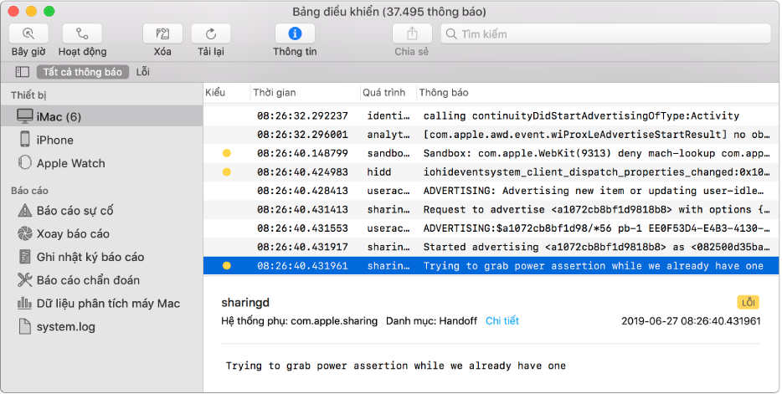Toggle the sidebar visibility icon

[x=23, y=72]
